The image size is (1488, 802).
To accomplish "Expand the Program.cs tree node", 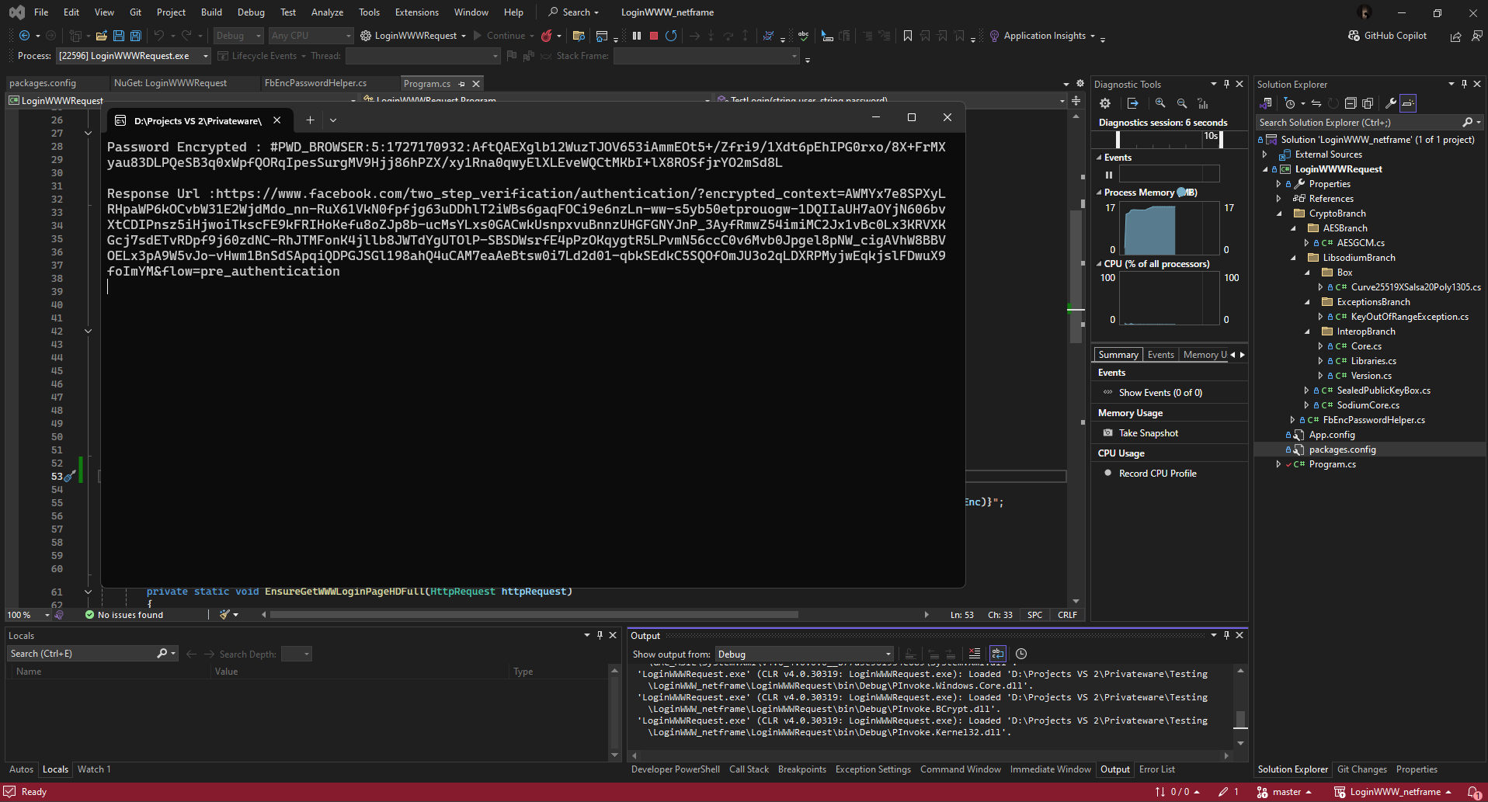I will [1278, 464].
